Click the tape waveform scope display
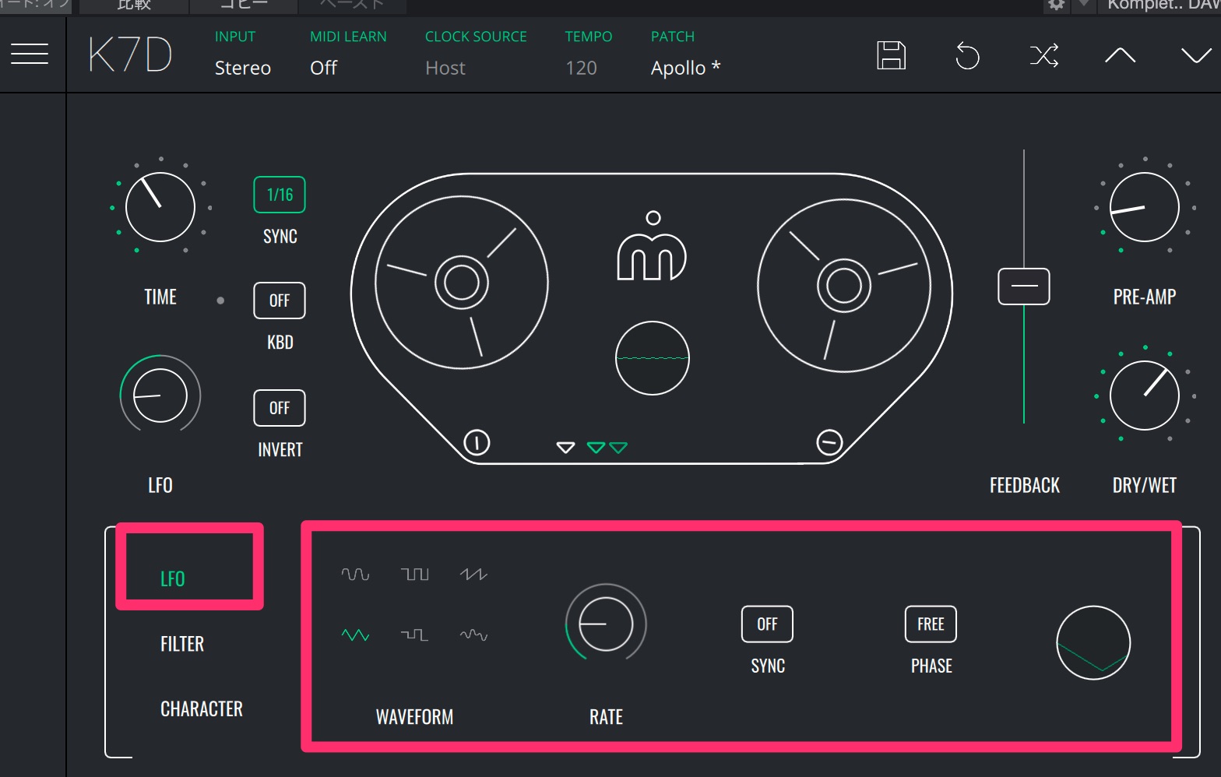 653,358
